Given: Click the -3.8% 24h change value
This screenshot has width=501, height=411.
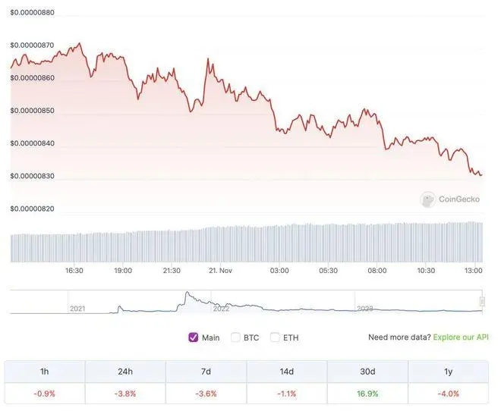Looking at the screenshot, I should (x=125, y=394).
